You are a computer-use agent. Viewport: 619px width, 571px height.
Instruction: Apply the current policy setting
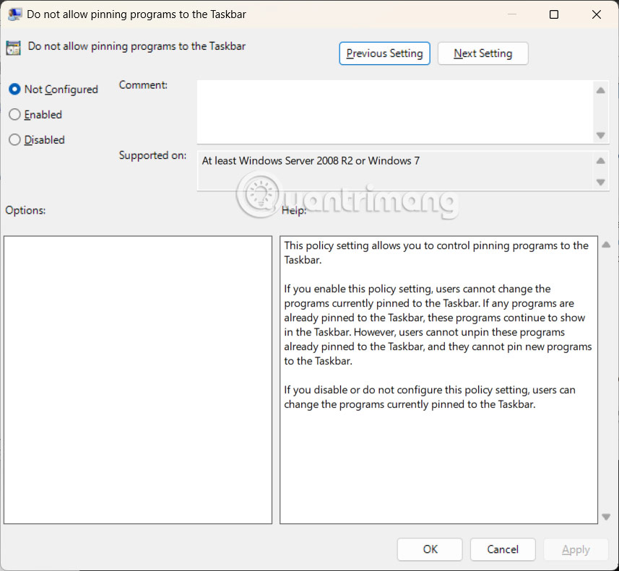pos(576,549)
